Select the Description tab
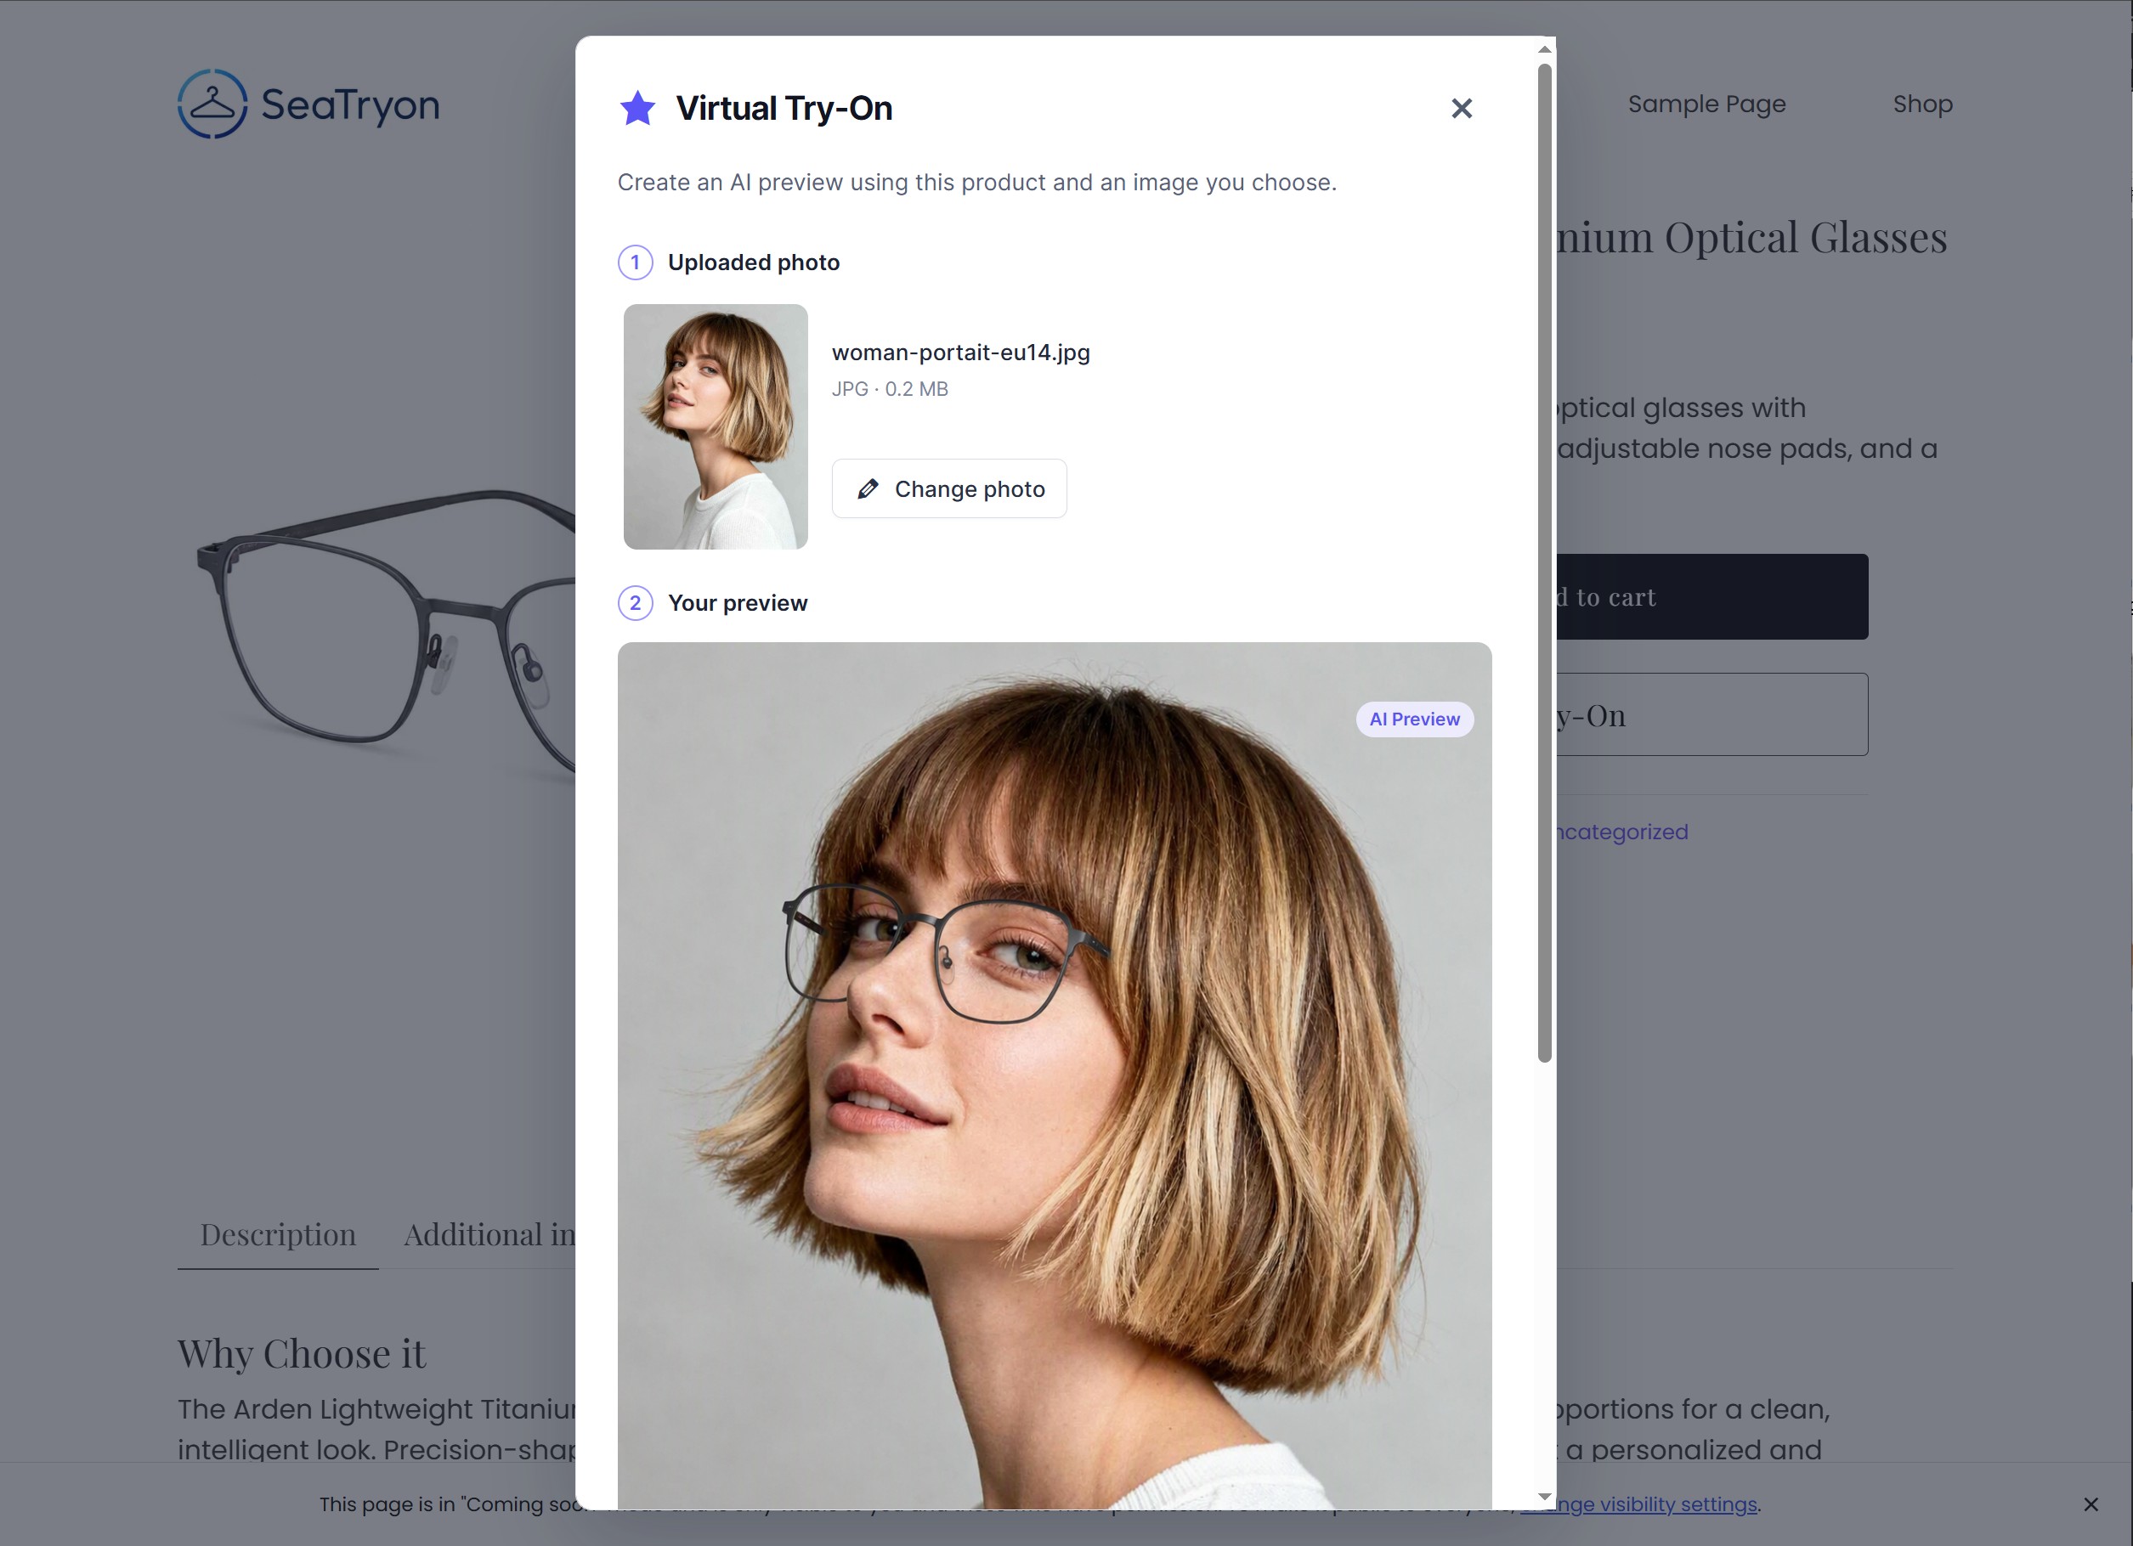This screenshot has height=1546, width=2133. pyautogui.click(x=277, y=1235)
